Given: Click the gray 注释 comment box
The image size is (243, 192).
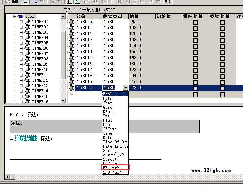Looking at the screenshot, I should click(105, 126).
